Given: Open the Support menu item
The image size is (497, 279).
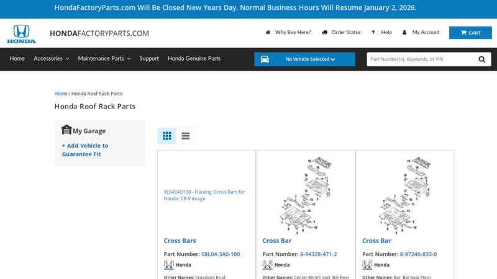Looking at the screenshot, I should point(149,59).
